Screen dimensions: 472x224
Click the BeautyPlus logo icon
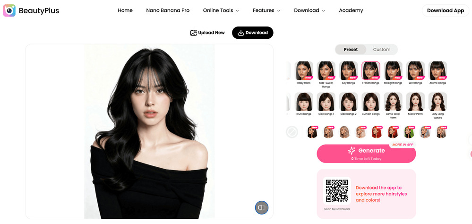coord(9,10)
